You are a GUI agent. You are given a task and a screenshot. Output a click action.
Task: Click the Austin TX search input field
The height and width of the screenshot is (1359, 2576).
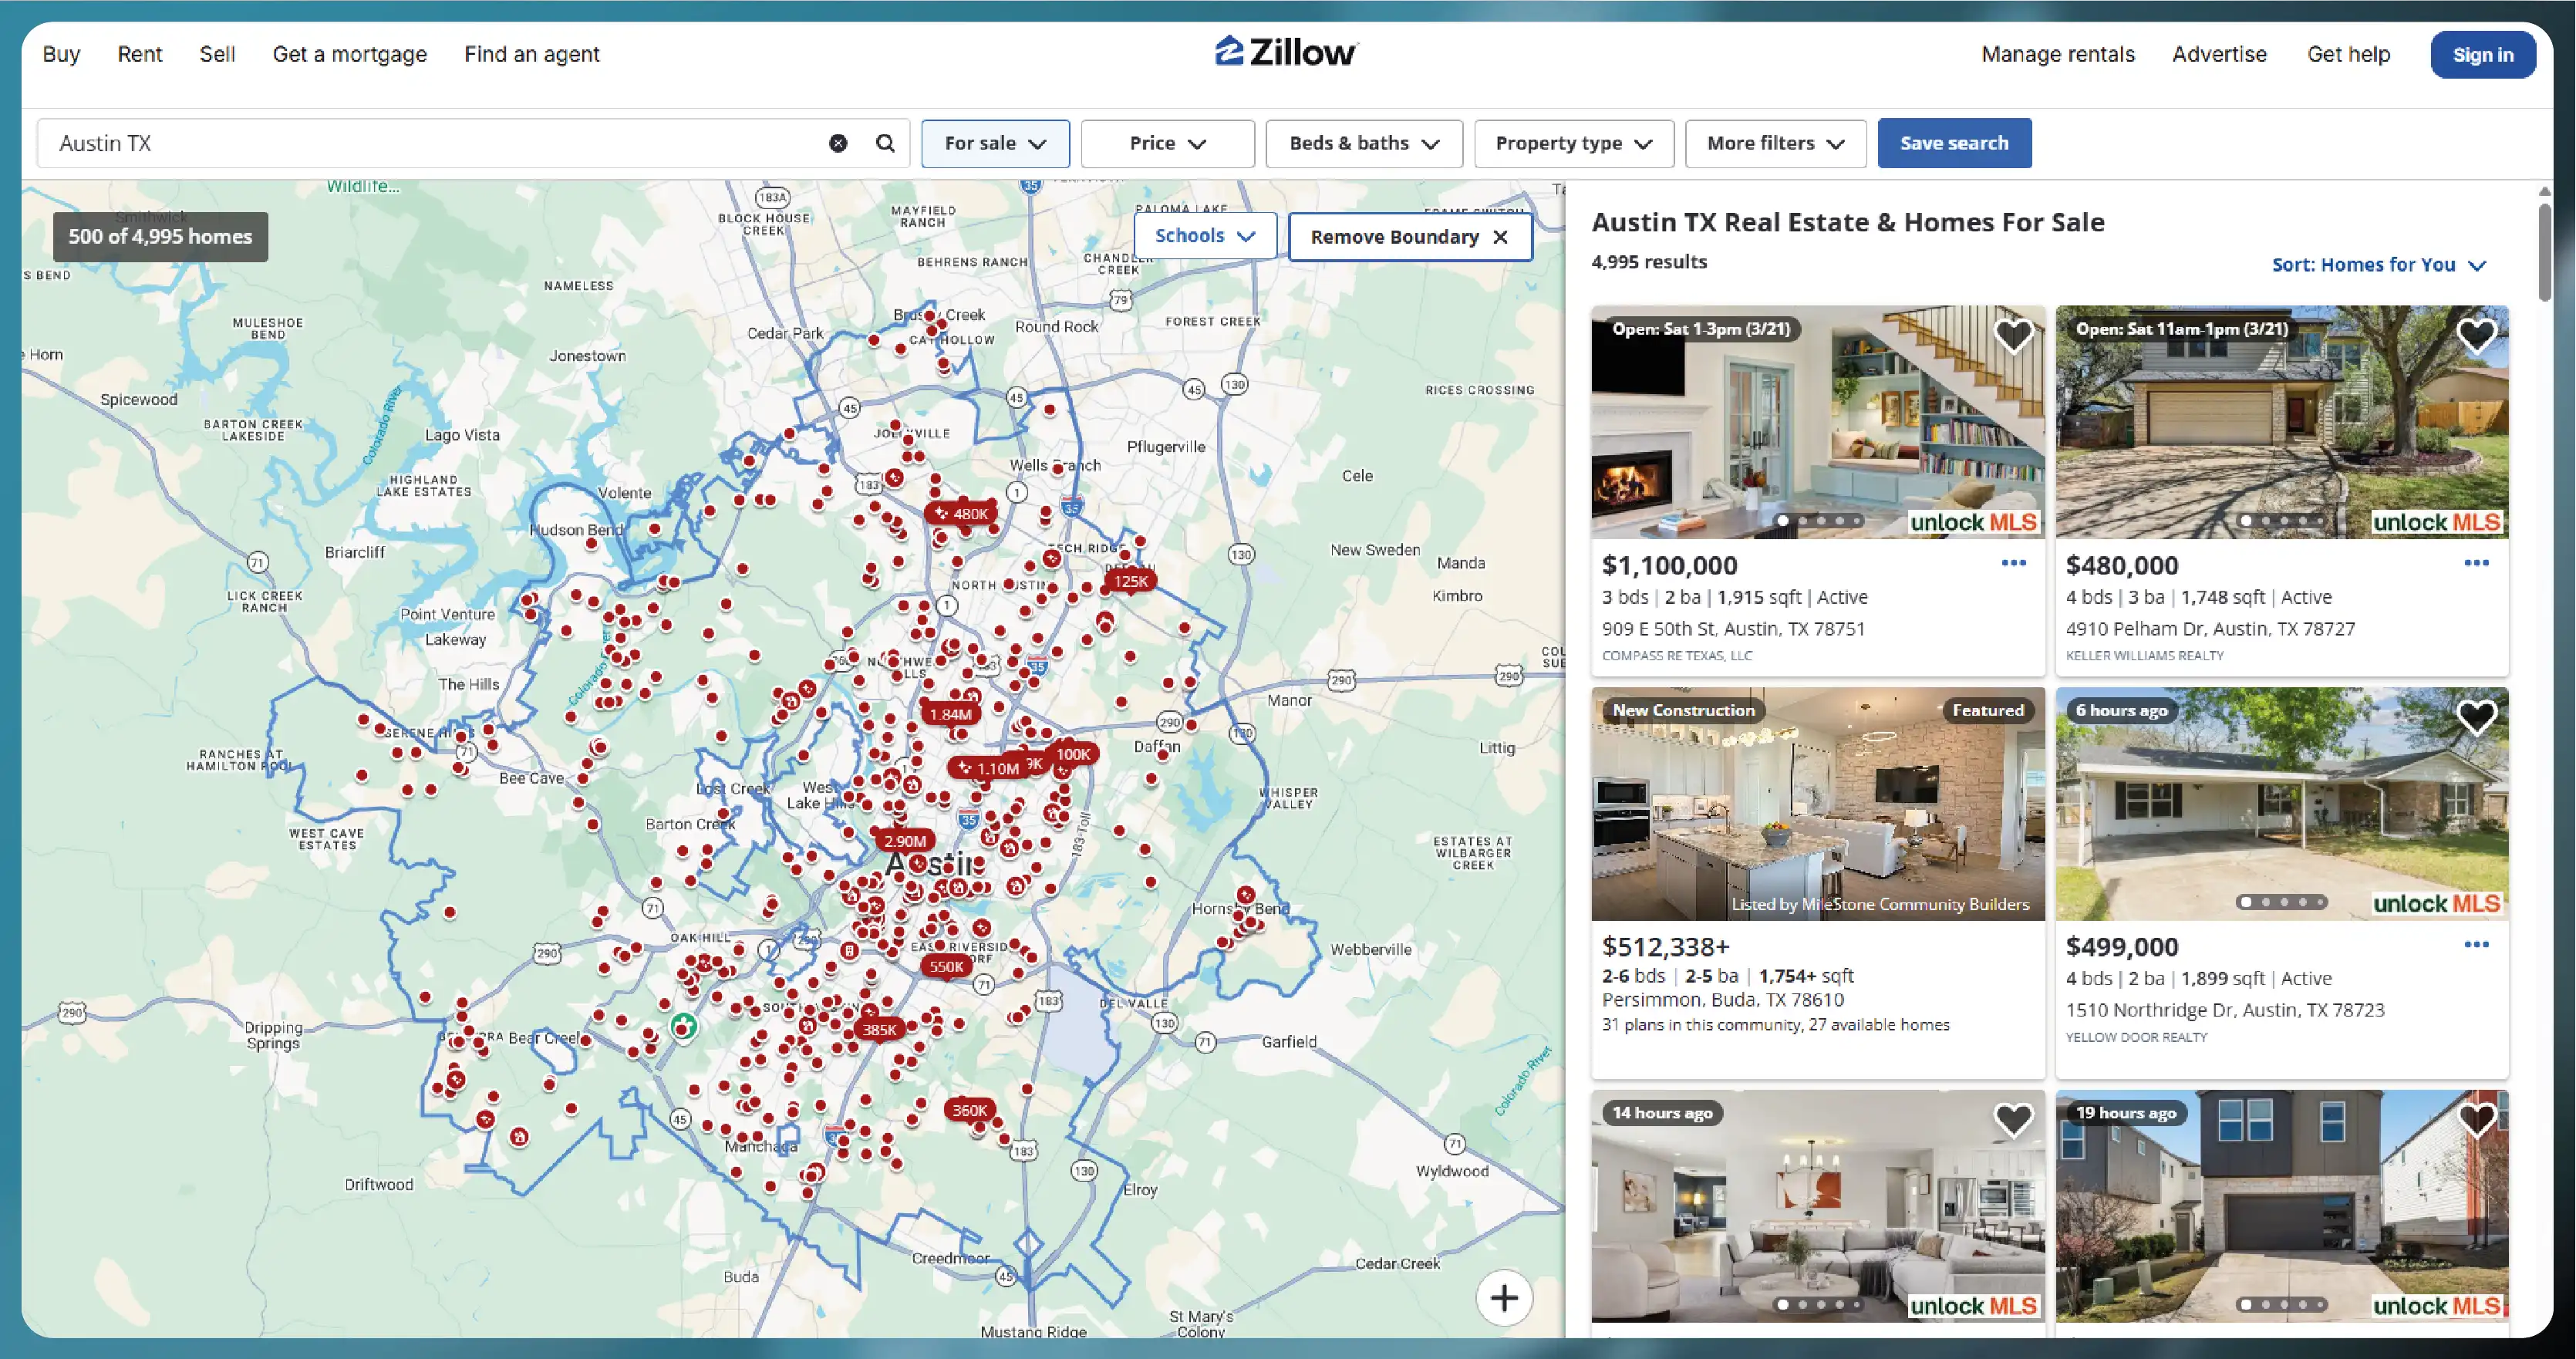click(400, 143)
